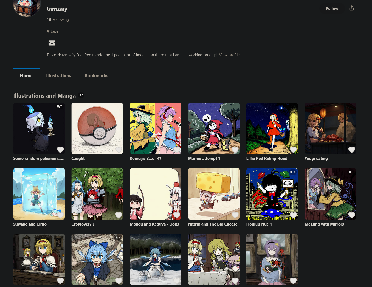Click the 7-page badge on Some random pokemon

[x=60, y=106]
